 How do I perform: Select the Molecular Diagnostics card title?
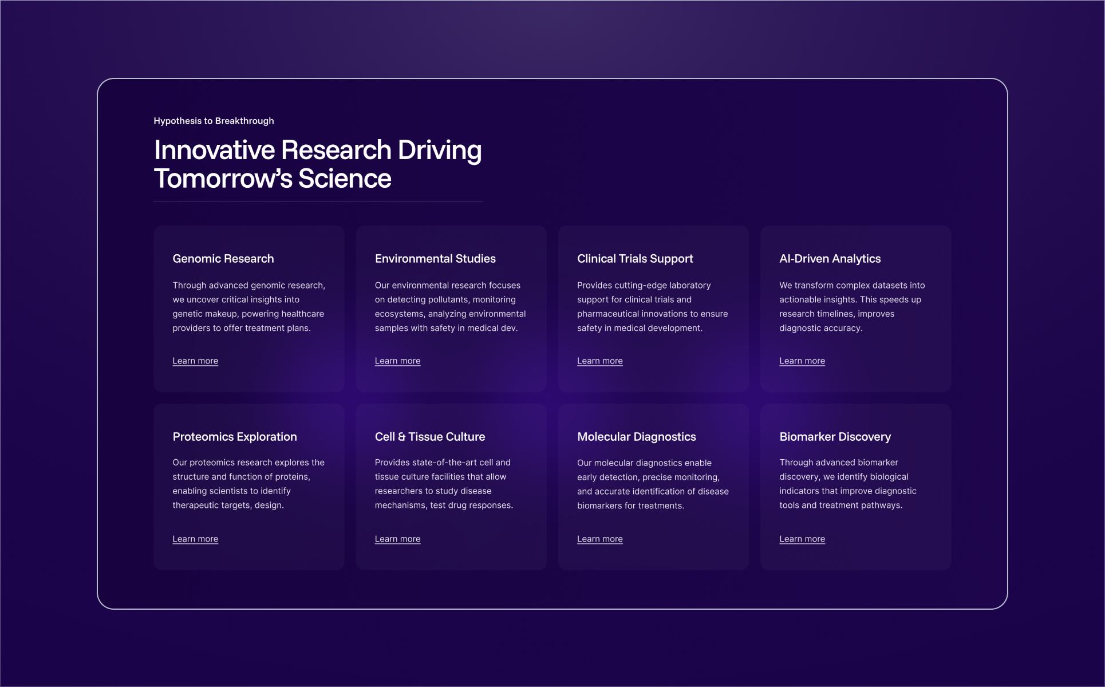coord(636,437)
